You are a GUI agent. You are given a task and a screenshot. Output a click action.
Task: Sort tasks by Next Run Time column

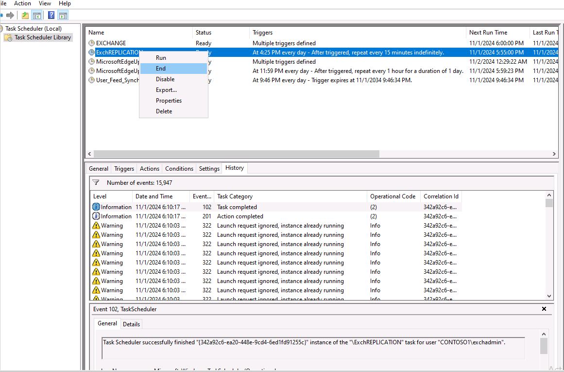pyautogui.click(x=498, y=33)
